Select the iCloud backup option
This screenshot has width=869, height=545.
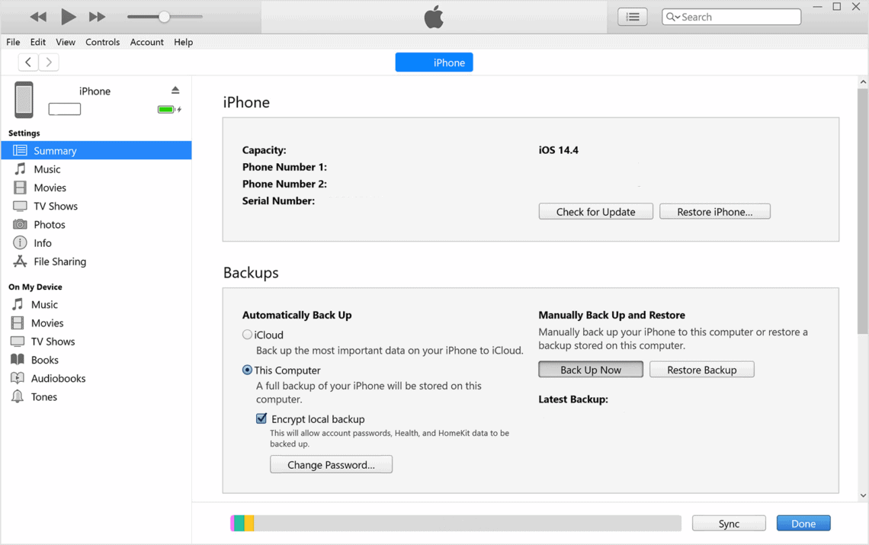[247, 335]
